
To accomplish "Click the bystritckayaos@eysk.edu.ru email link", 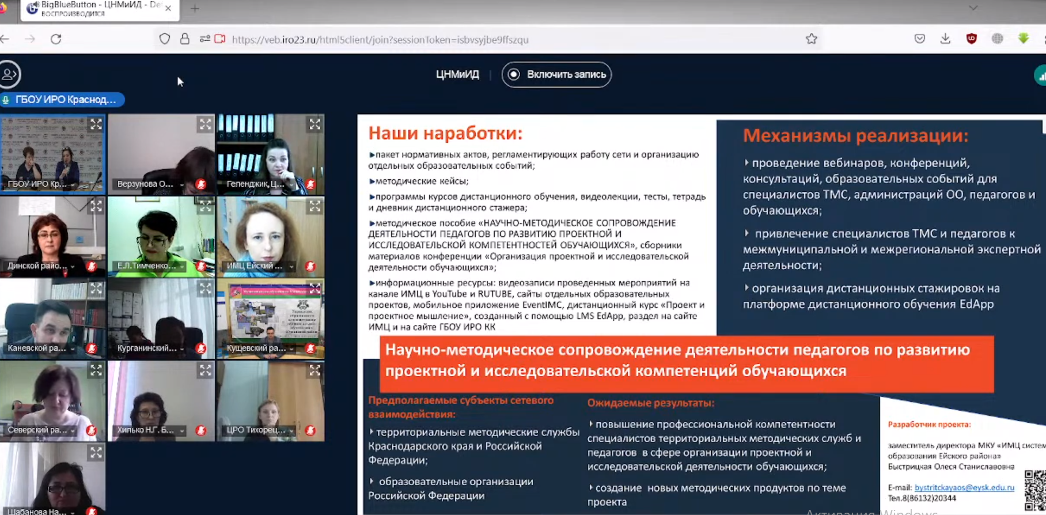I will (x=964, y=487).
